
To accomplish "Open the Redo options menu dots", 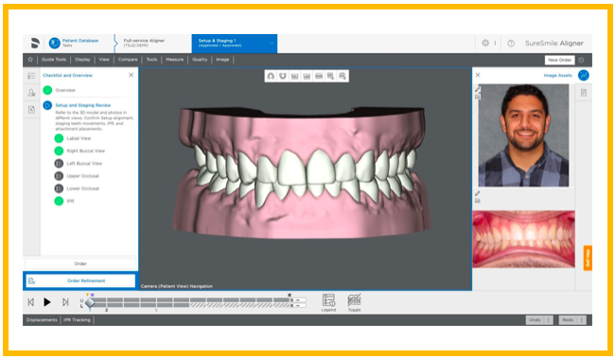I will (581, 320).
